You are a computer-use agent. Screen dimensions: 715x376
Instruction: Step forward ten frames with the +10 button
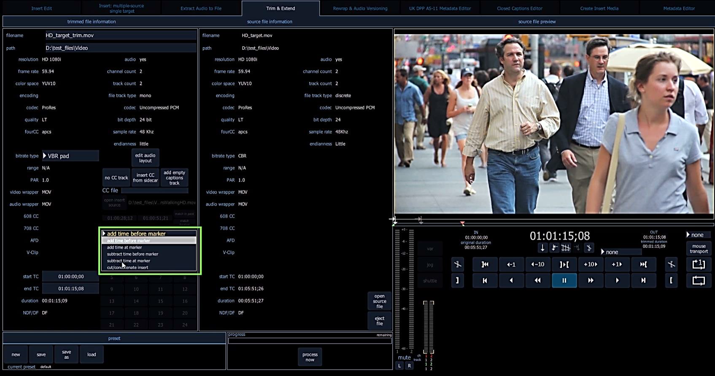pos(591,264)
